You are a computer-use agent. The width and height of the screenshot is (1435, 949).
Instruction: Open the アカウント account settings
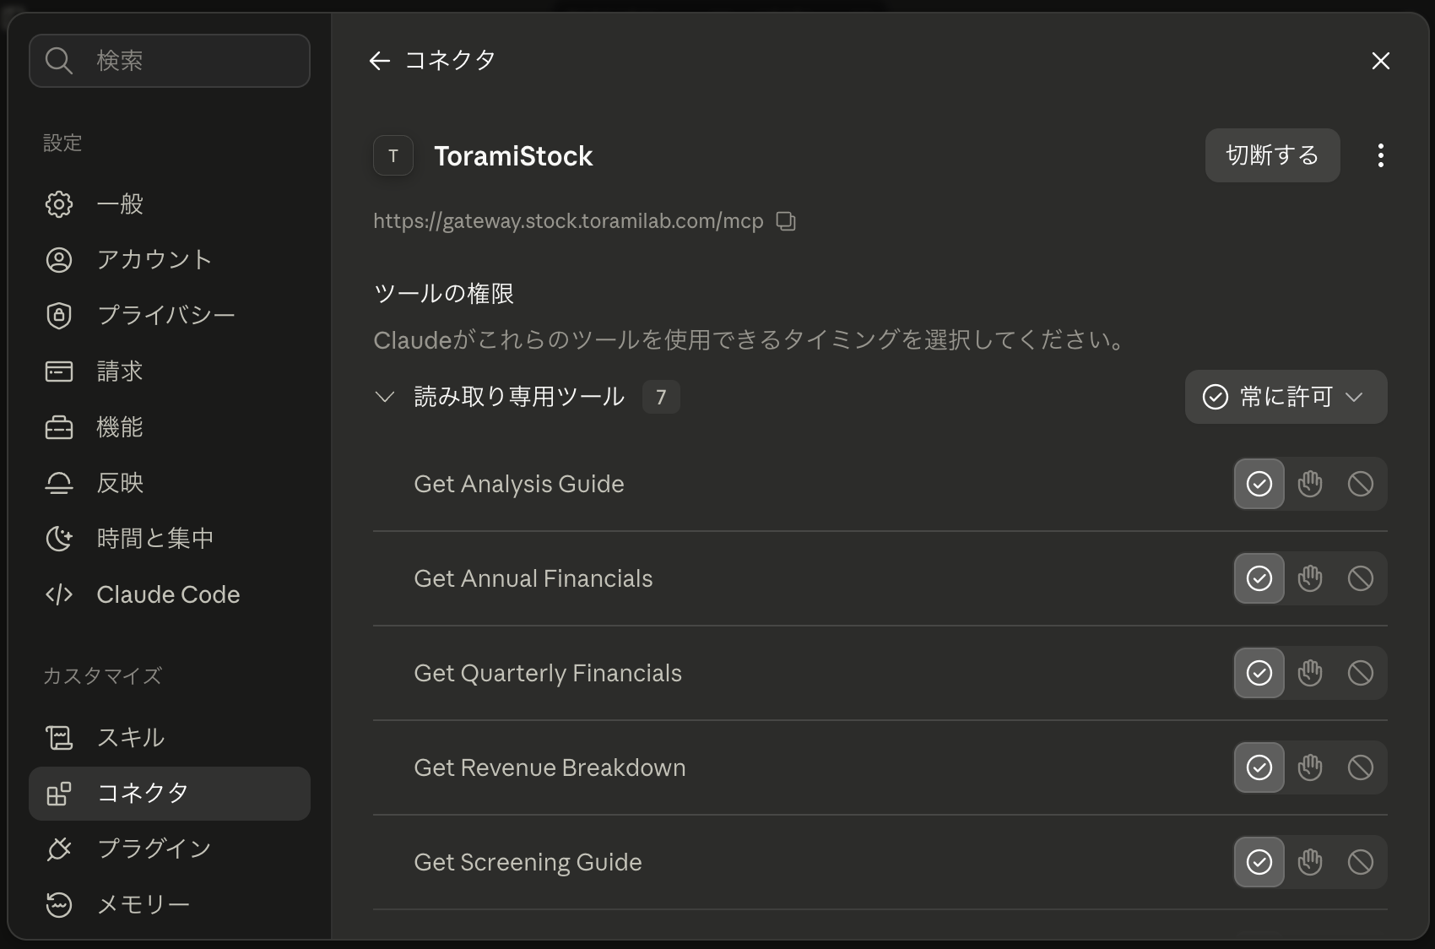click(170, 260)
